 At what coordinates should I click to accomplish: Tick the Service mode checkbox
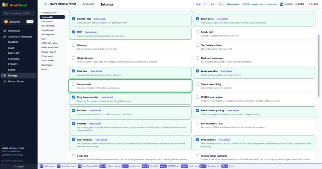click(x=73, y=84)
